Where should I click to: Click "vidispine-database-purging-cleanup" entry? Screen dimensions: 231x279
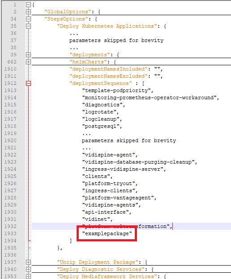point(138,162)
